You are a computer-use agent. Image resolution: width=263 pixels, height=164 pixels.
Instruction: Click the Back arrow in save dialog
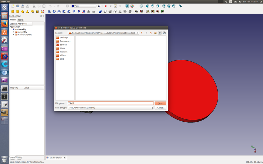click(x=142, y=33)
